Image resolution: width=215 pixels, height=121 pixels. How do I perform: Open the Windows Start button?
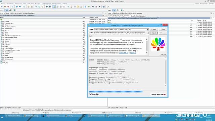pos(2,118)
